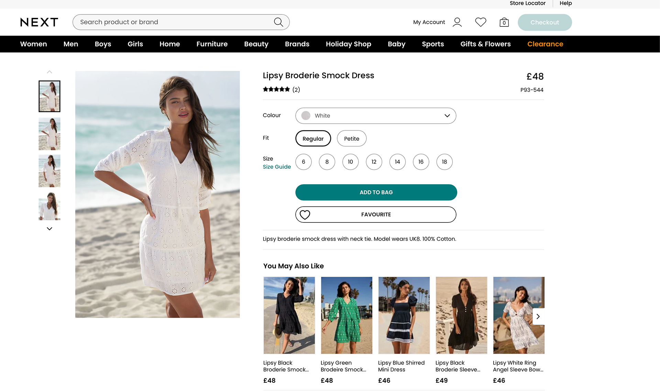Open the Holiday Shop menu
Image resolution: width=660 pixels, height=392 pixels.
click(x=349, y=44)
